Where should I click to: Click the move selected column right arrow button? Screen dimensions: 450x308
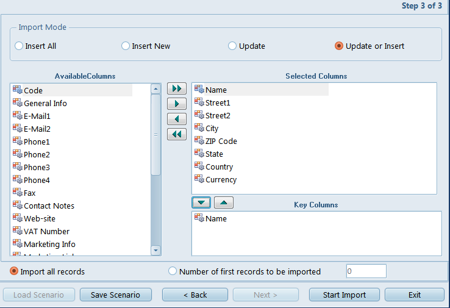[x=176, y=104]
